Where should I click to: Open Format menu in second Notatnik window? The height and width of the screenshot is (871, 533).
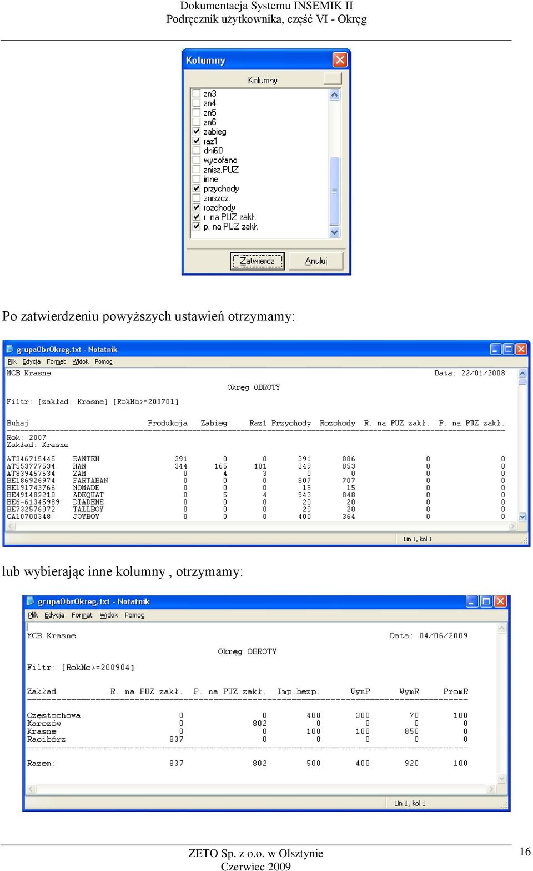coord(82,615)
